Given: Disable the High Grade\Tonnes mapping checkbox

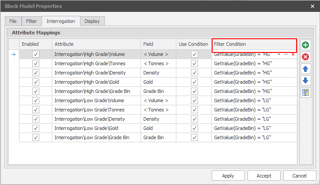Looking at the screenshot, I should tap(36, 63).
